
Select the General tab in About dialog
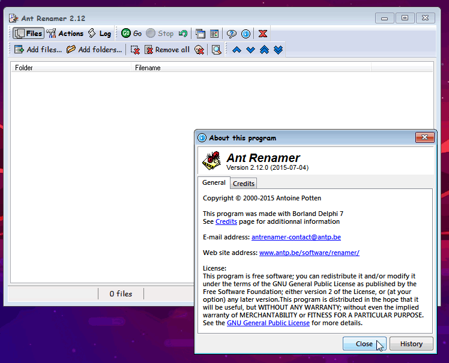pyautogui.click(x=214, y=182)
